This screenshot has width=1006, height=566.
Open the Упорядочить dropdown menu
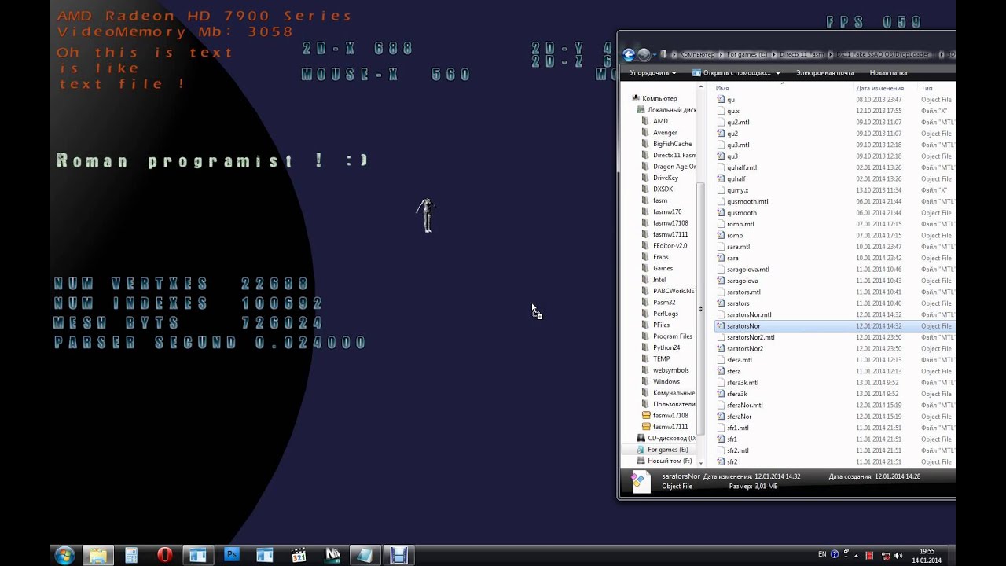[653, 73]
